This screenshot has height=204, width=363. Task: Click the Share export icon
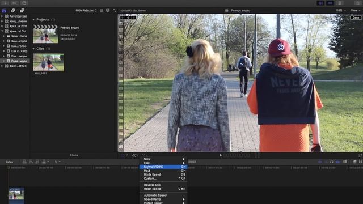click(x=358, y=3)
